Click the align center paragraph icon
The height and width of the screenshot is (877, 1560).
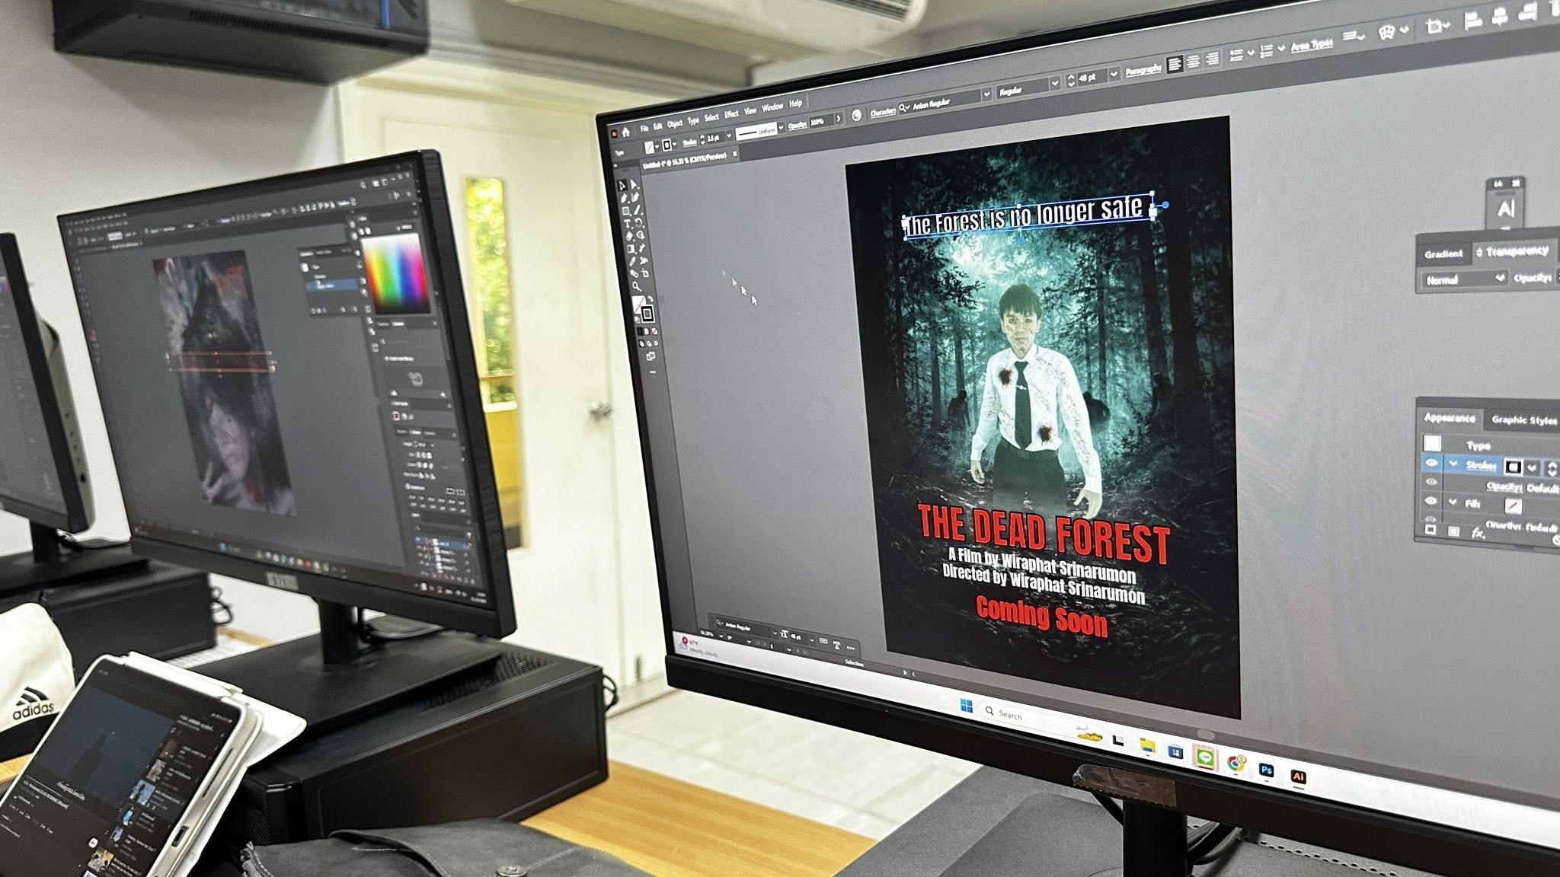point(1194,61)
